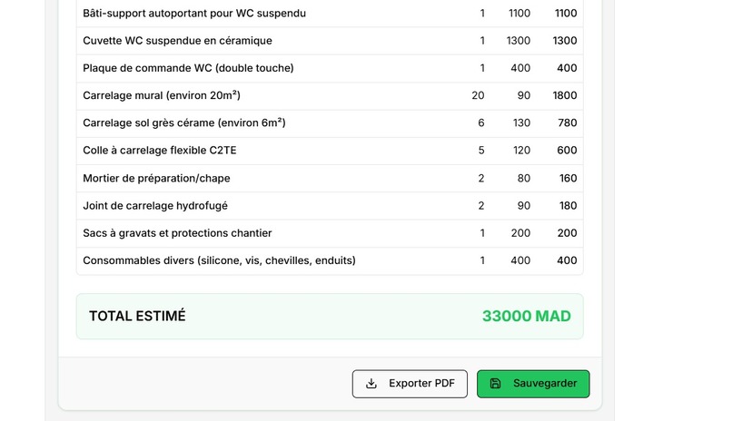Click total 1100 in Bâti-support row
The height and width of the screenshot is (421, 732).
coord(566,14)
